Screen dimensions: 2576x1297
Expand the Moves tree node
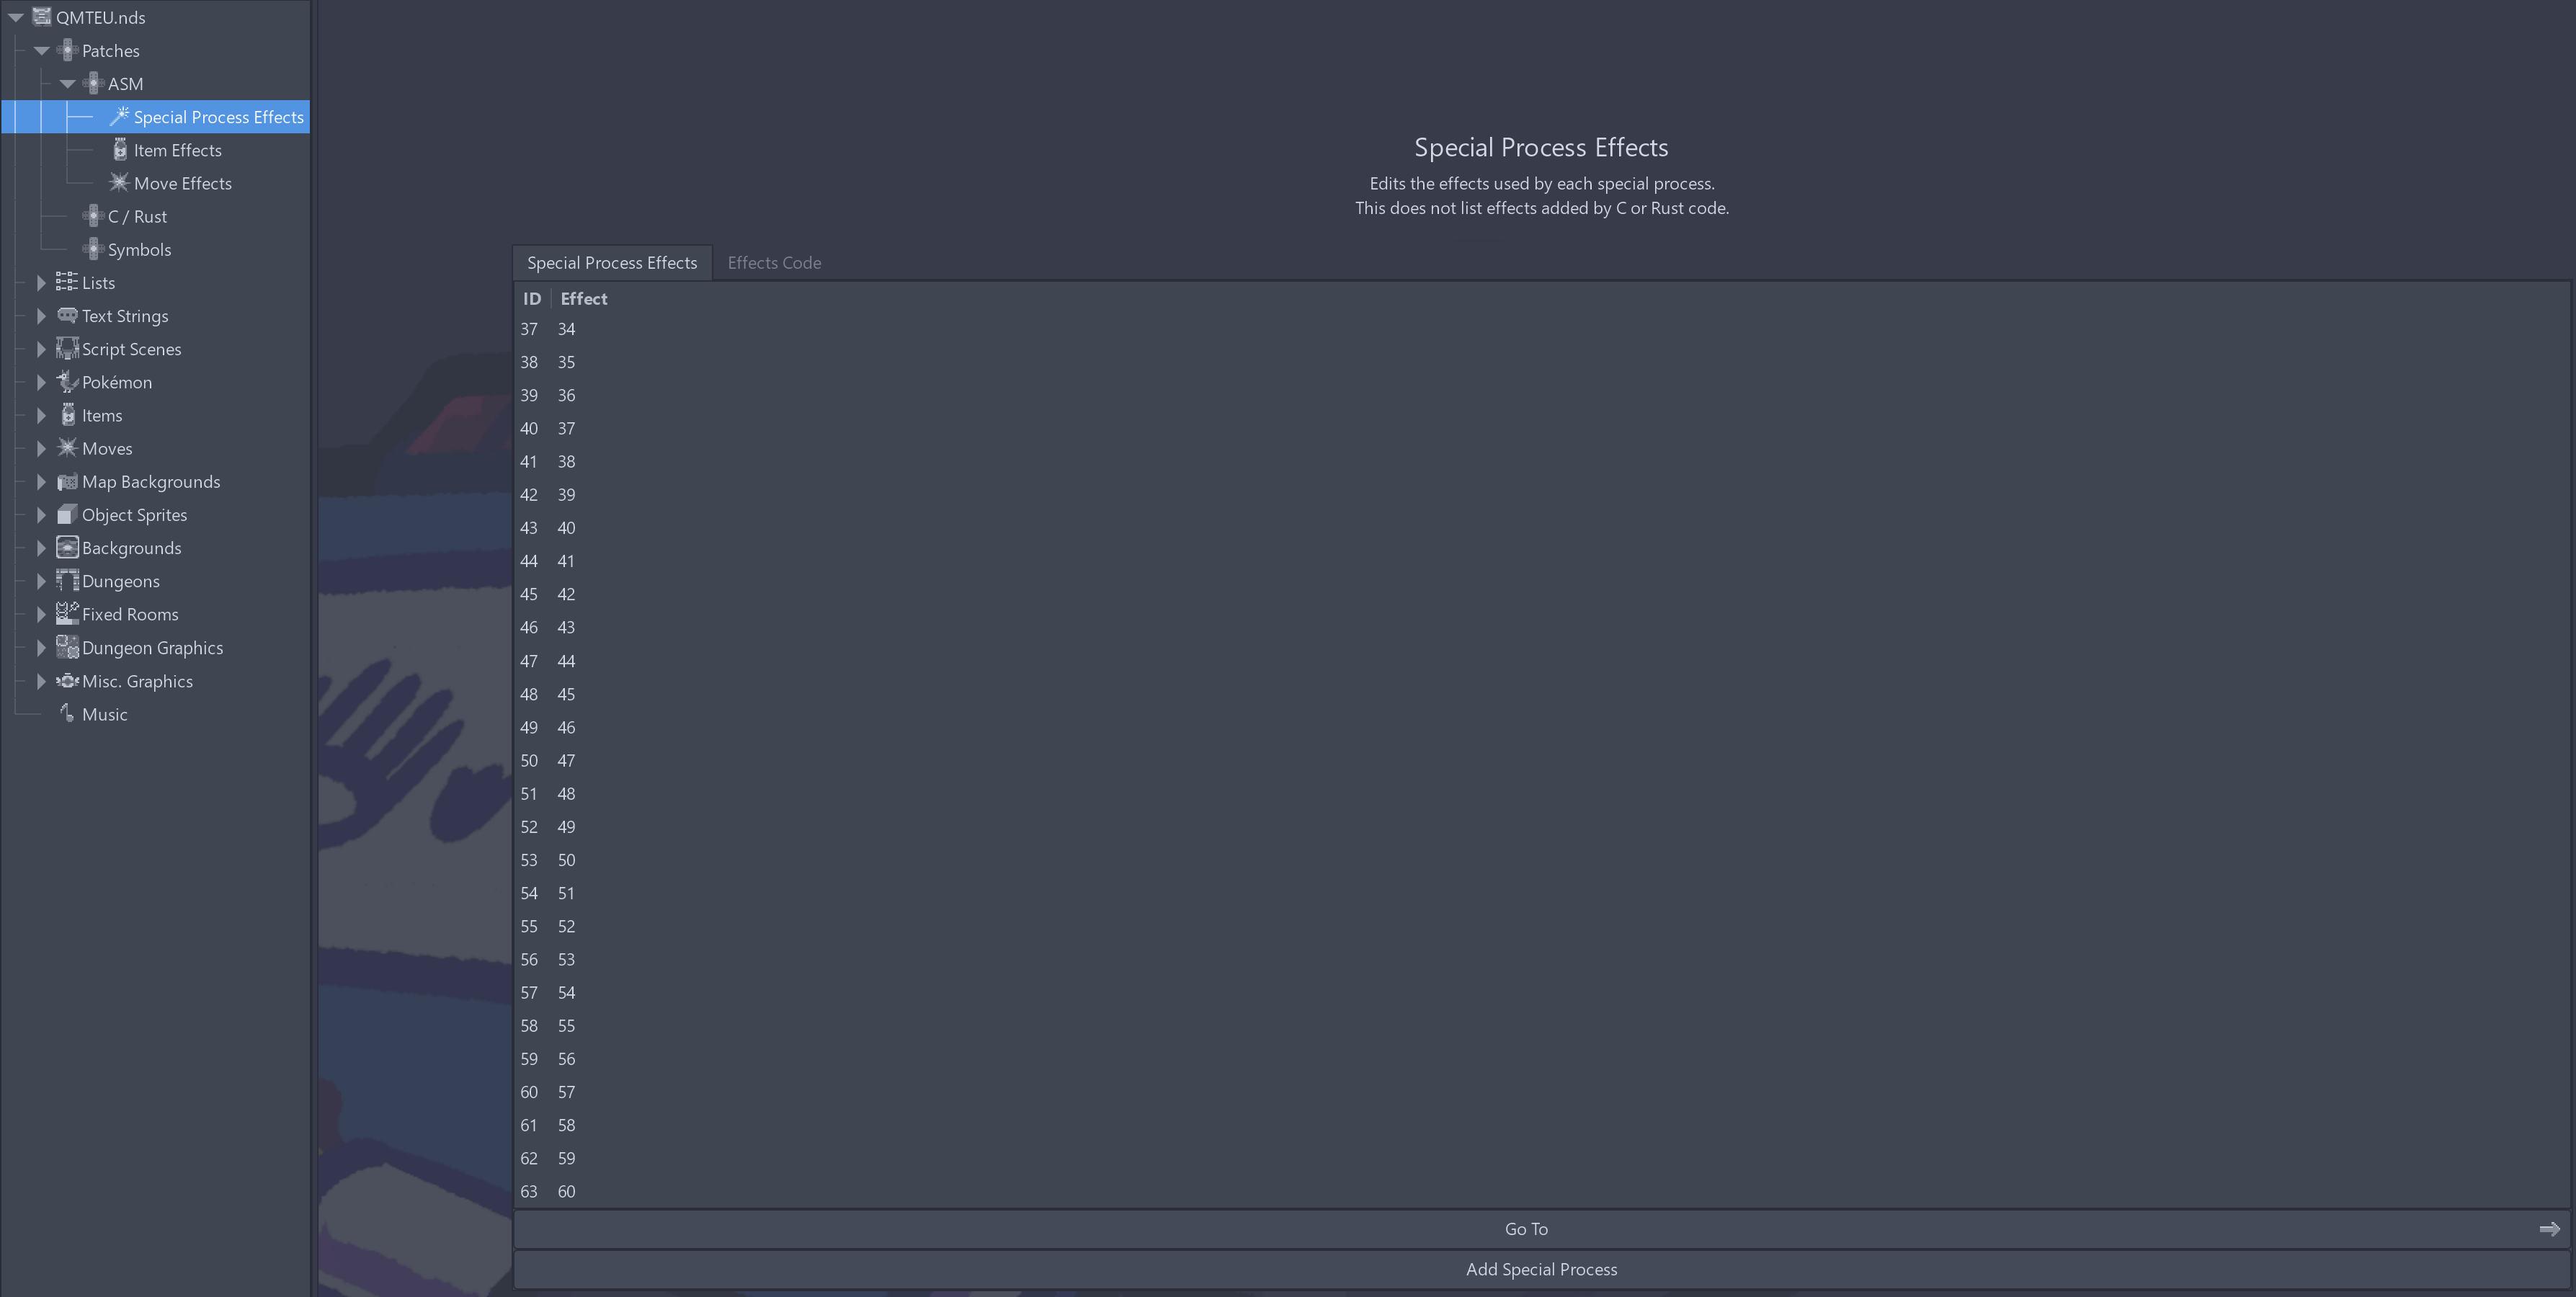point(41,448)
